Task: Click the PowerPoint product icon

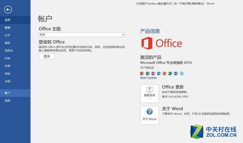Action: (x=164, y=73)
